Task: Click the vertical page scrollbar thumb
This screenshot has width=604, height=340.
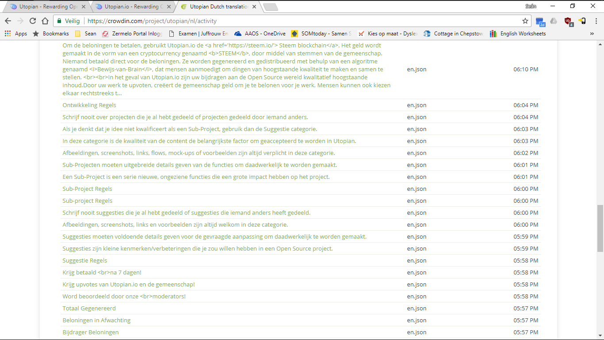Action: pos(600,228)
